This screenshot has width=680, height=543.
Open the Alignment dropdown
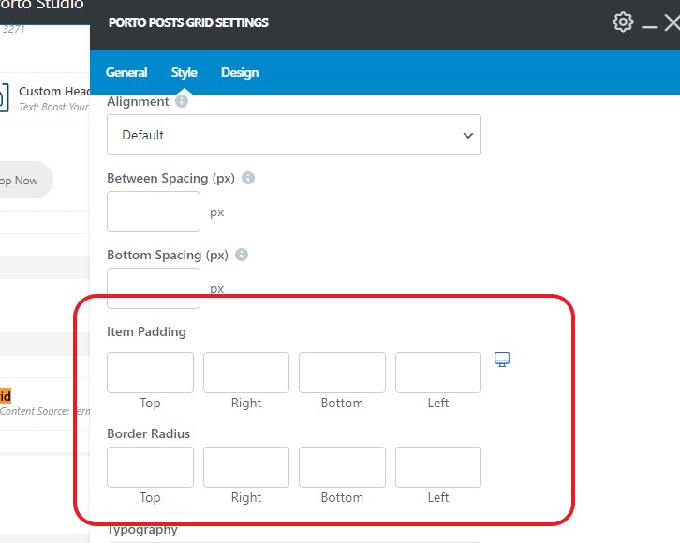coord(293,135)
